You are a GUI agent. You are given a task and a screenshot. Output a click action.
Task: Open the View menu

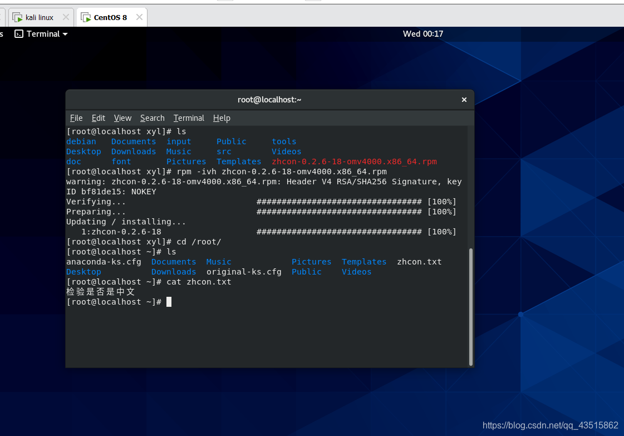point(122,118)
